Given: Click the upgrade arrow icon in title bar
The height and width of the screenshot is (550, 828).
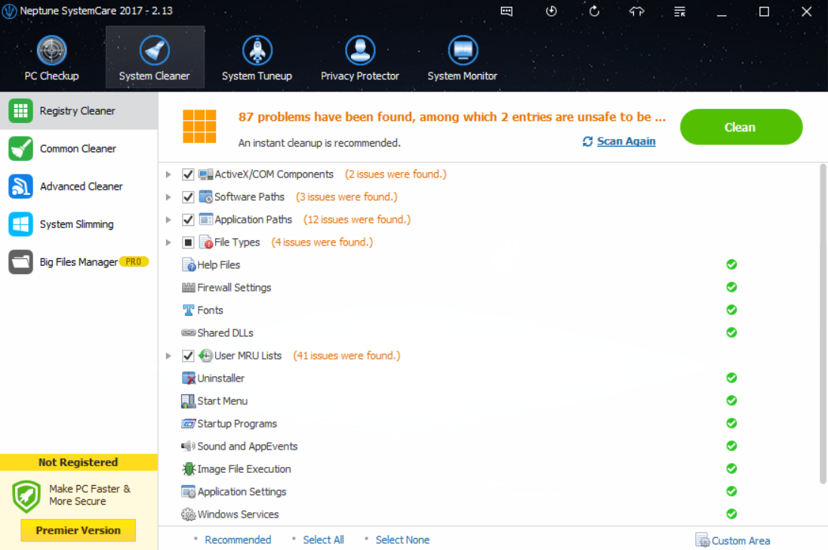Looking at the screenshot, I should pos(637,11).
